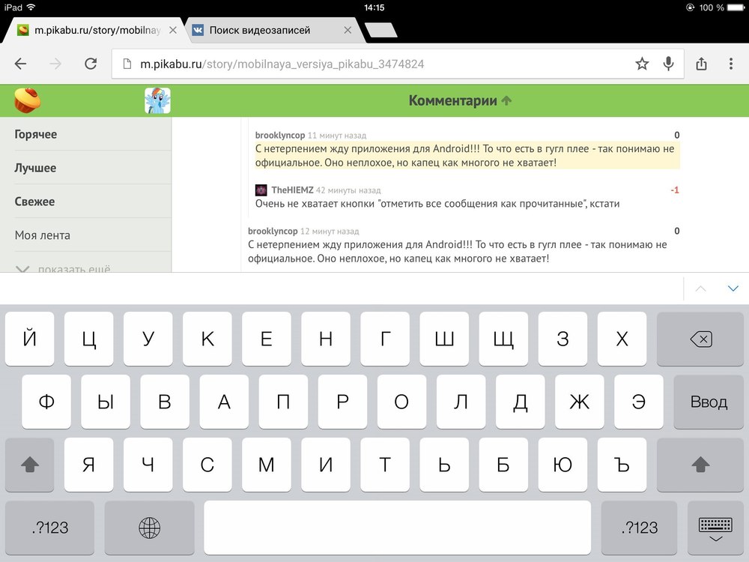Open brooklyncop user profile link
Viewport: 749px width, 562px height.
coord(279,136)
